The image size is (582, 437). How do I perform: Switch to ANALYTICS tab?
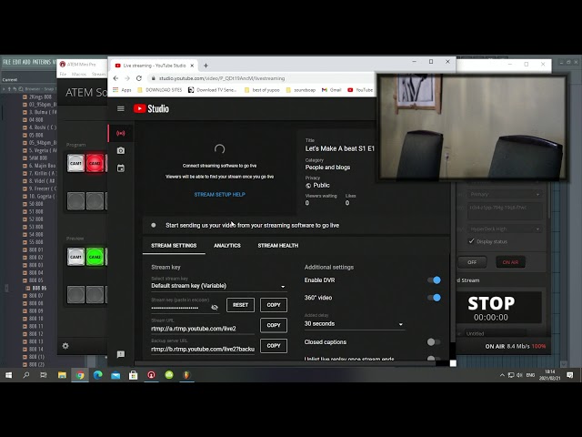[x=227, y=246]
